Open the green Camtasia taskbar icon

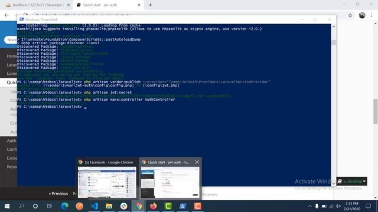pos(168,206)
